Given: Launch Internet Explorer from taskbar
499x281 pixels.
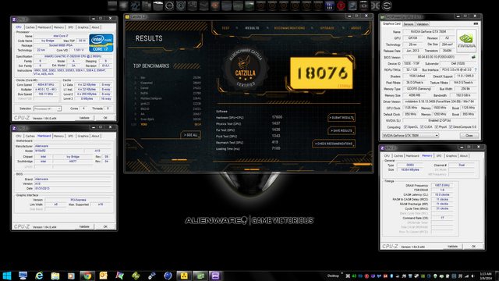Looking at the screenshot, I should 39,276.
